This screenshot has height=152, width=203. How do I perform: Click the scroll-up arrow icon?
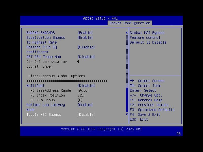(126, 32)
